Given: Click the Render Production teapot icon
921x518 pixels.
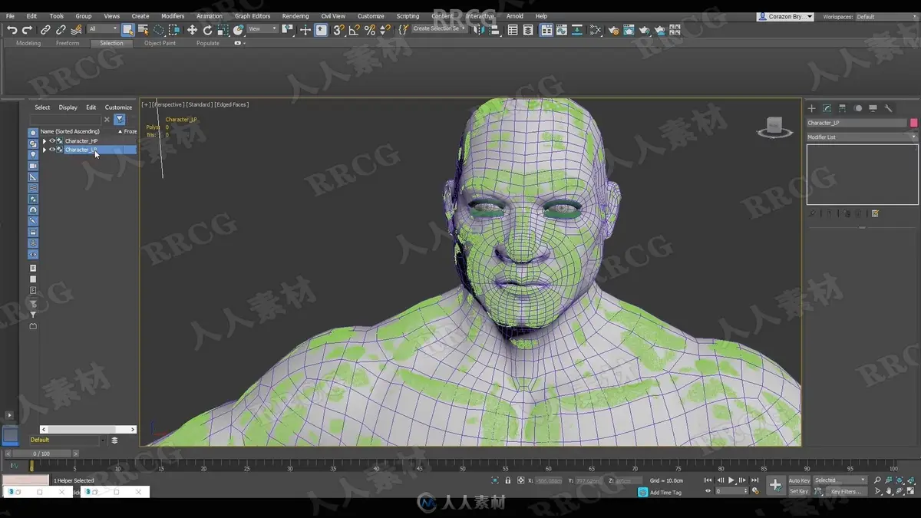Looking at the screenshot, I should (644, 30).
